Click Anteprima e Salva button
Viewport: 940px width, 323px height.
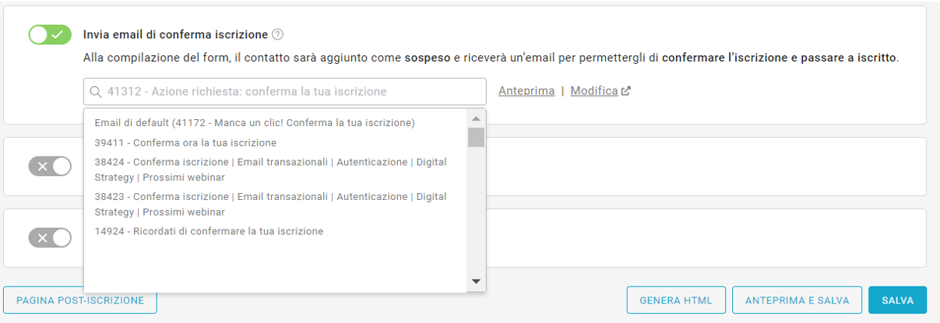point(796,300)
